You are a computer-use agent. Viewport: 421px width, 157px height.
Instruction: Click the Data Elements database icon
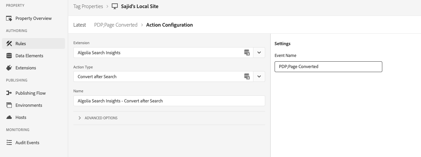(x=9, y=56)
